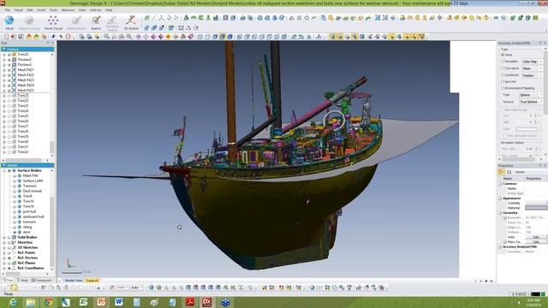The image size is (548, 308).
Task: Click the orange star toolbar icon
Action: point(168,36)
